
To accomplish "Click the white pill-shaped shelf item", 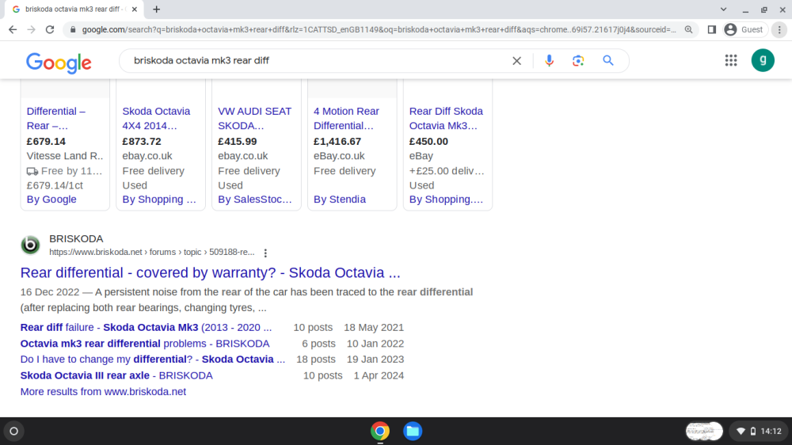I will coord(704,432).
